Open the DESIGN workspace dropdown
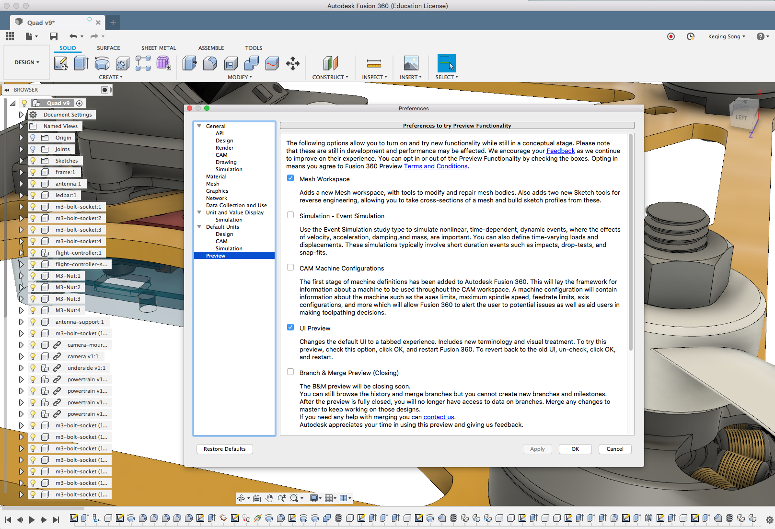 click(x=26, y=62)
